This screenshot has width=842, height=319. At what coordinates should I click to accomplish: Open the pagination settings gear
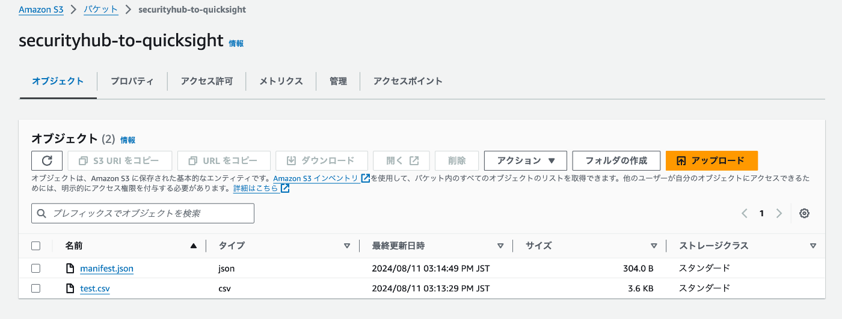pos(805,213)
